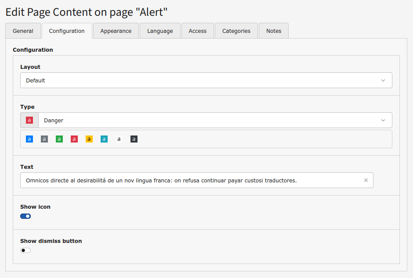The image size is (413, 278).
Task: Open the Layout dropdown
Action: (206, 81)
